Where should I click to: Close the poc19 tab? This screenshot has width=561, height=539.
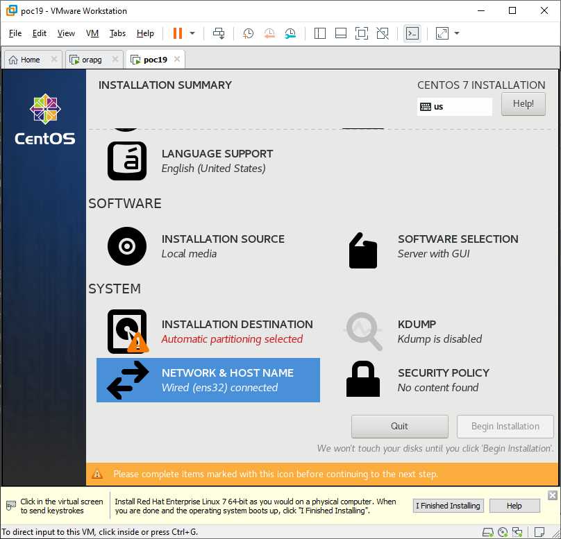point(177,60)
